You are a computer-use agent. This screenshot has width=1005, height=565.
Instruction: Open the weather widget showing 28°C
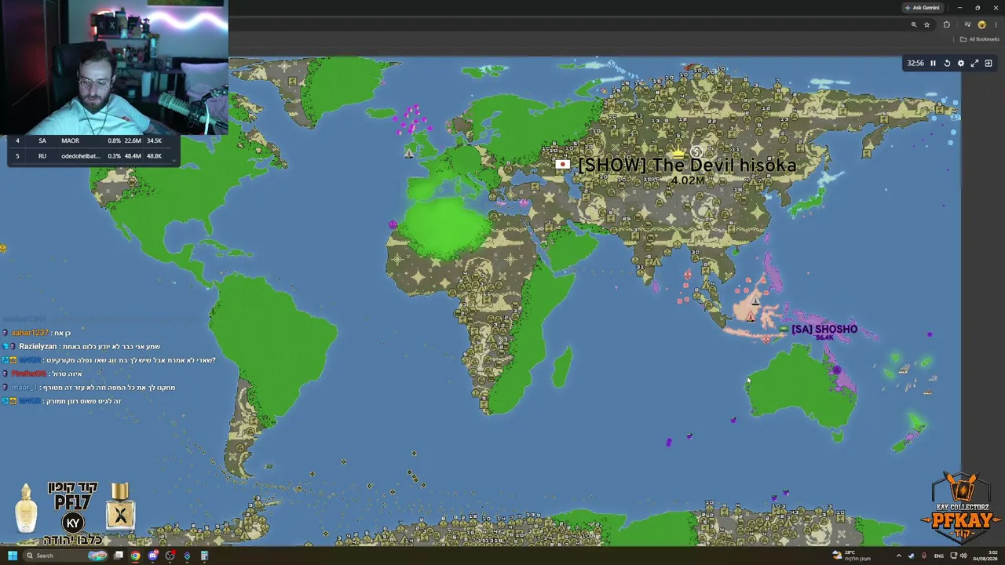pyautogui.click(x=853, y=556)
